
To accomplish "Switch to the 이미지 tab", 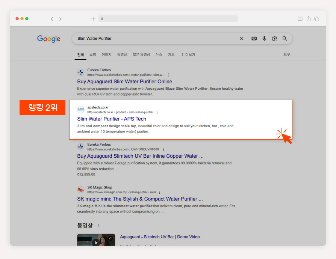I will (106, 54).
